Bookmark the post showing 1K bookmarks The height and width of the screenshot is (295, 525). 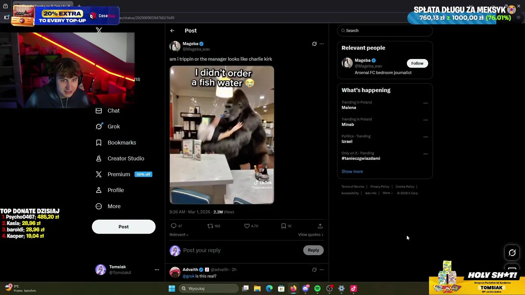point(286,226)
